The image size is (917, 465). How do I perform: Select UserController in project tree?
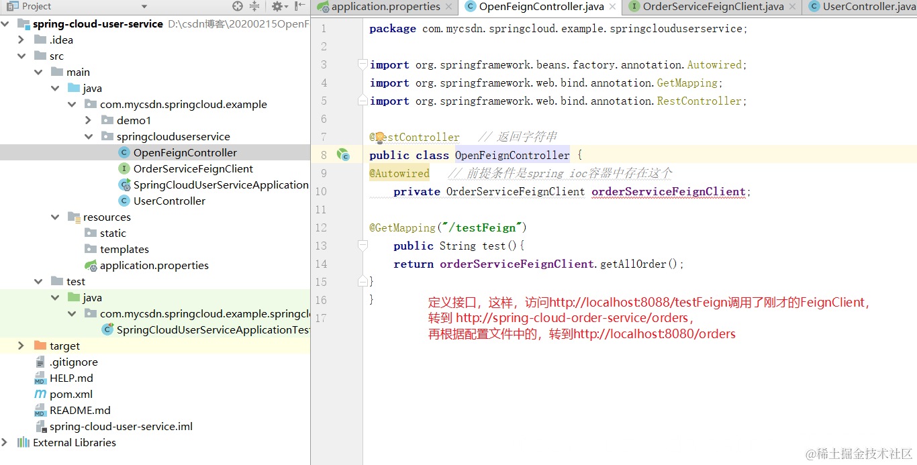(169, 201)
